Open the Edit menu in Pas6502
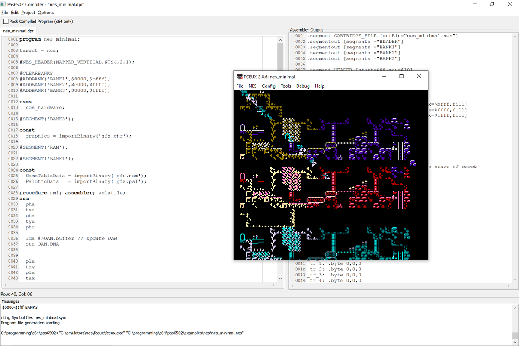The image size is (519, 346). click(15, 13)
